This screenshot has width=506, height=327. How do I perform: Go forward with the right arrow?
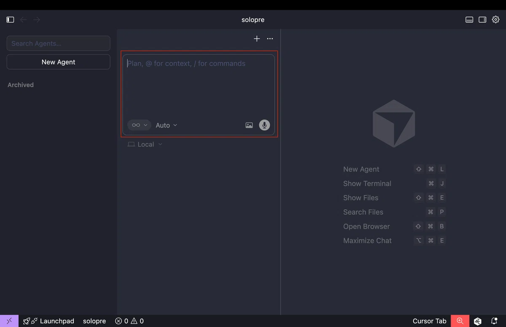(x=37, y=20)
